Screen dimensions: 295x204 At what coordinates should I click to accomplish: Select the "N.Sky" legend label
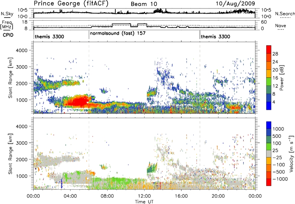tap(7, 14)
